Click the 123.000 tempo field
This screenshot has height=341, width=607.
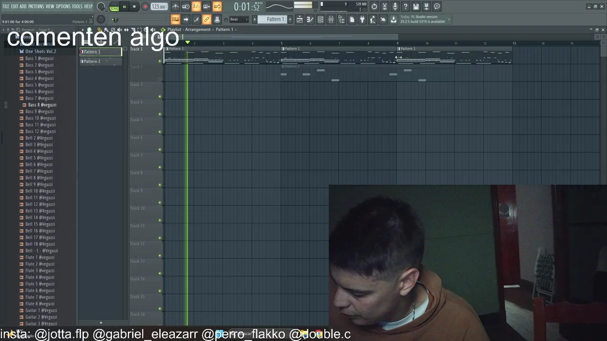pyautogui.click(x=159, y=7)
